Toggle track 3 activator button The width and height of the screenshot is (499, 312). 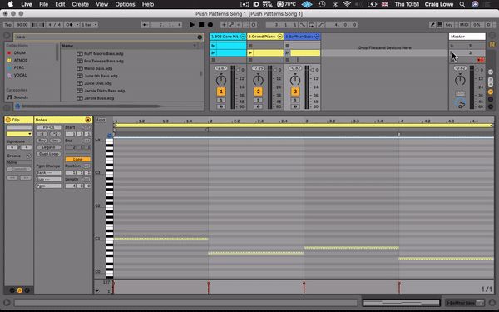tap(295, 92)
